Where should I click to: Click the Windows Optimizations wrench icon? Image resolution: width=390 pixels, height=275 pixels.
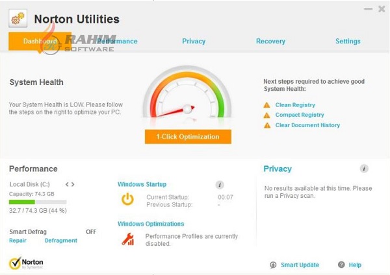(128, 239)
